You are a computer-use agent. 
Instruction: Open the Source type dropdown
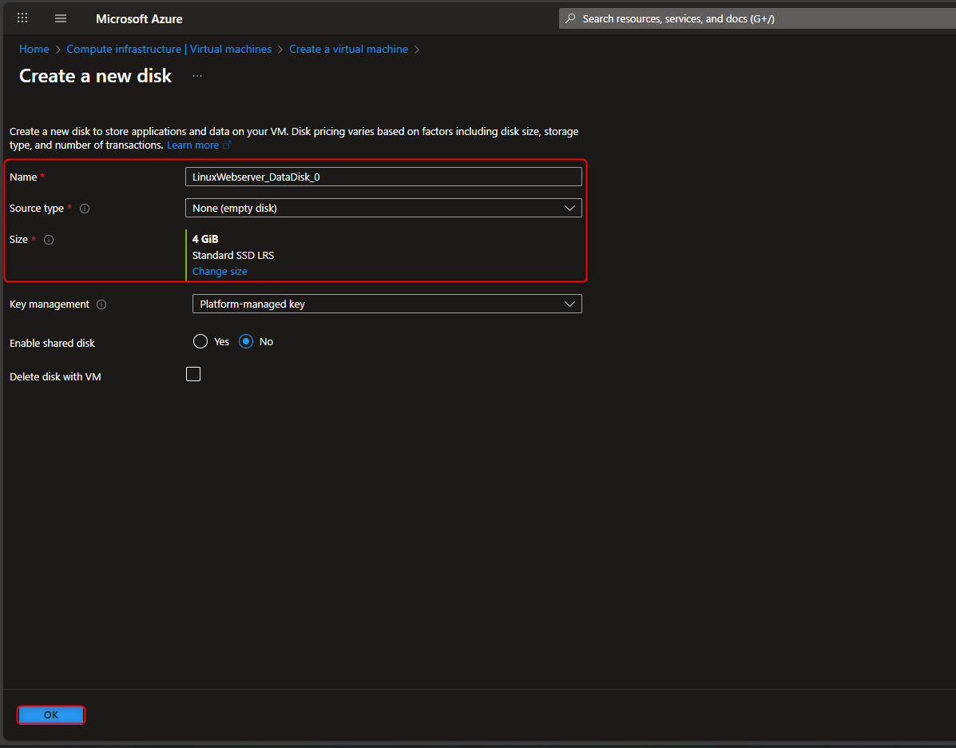[383, 208]
